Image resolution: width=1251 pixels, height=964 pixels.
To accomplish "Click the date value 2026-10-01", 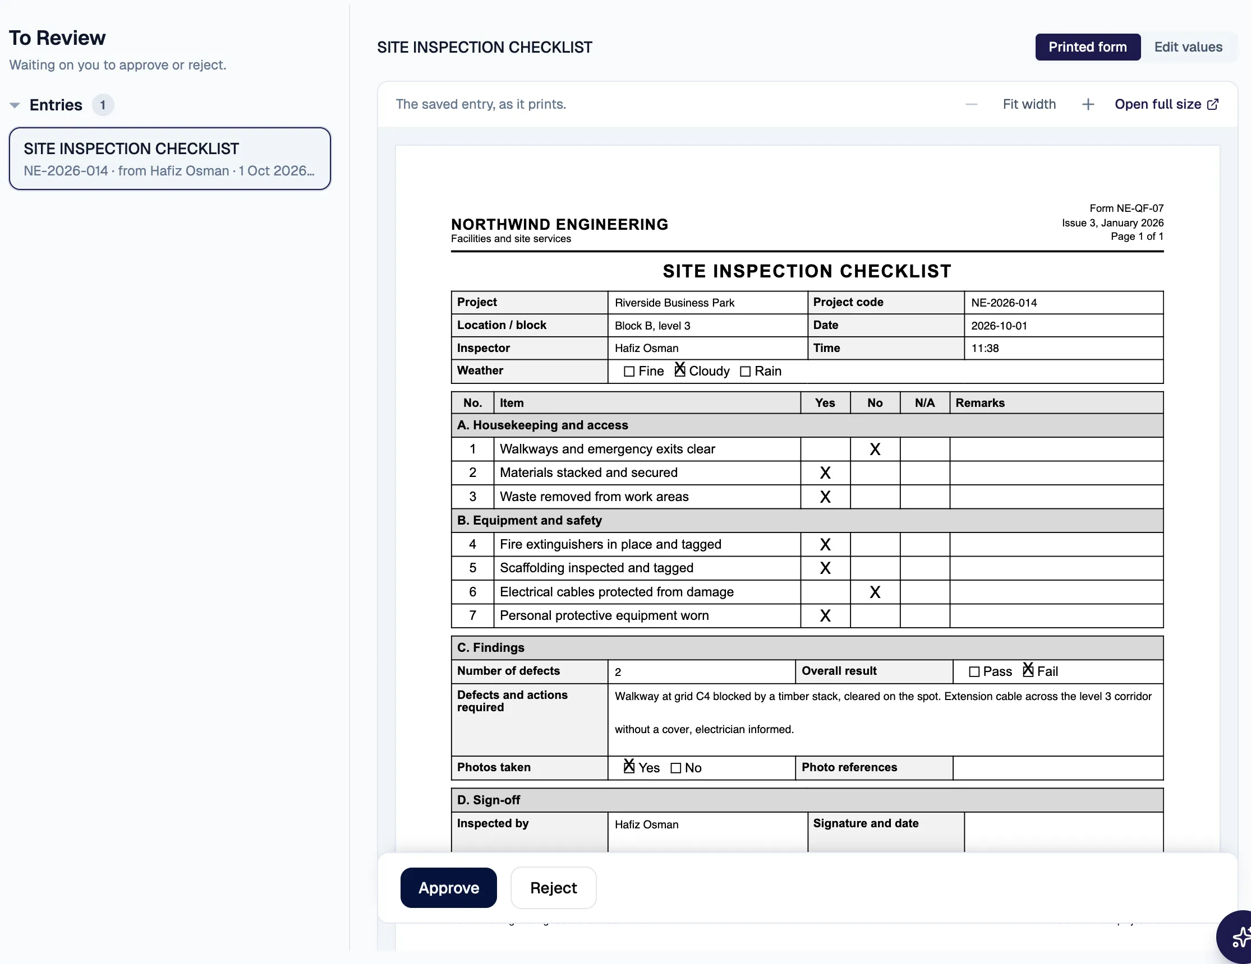I will (999, 326).
